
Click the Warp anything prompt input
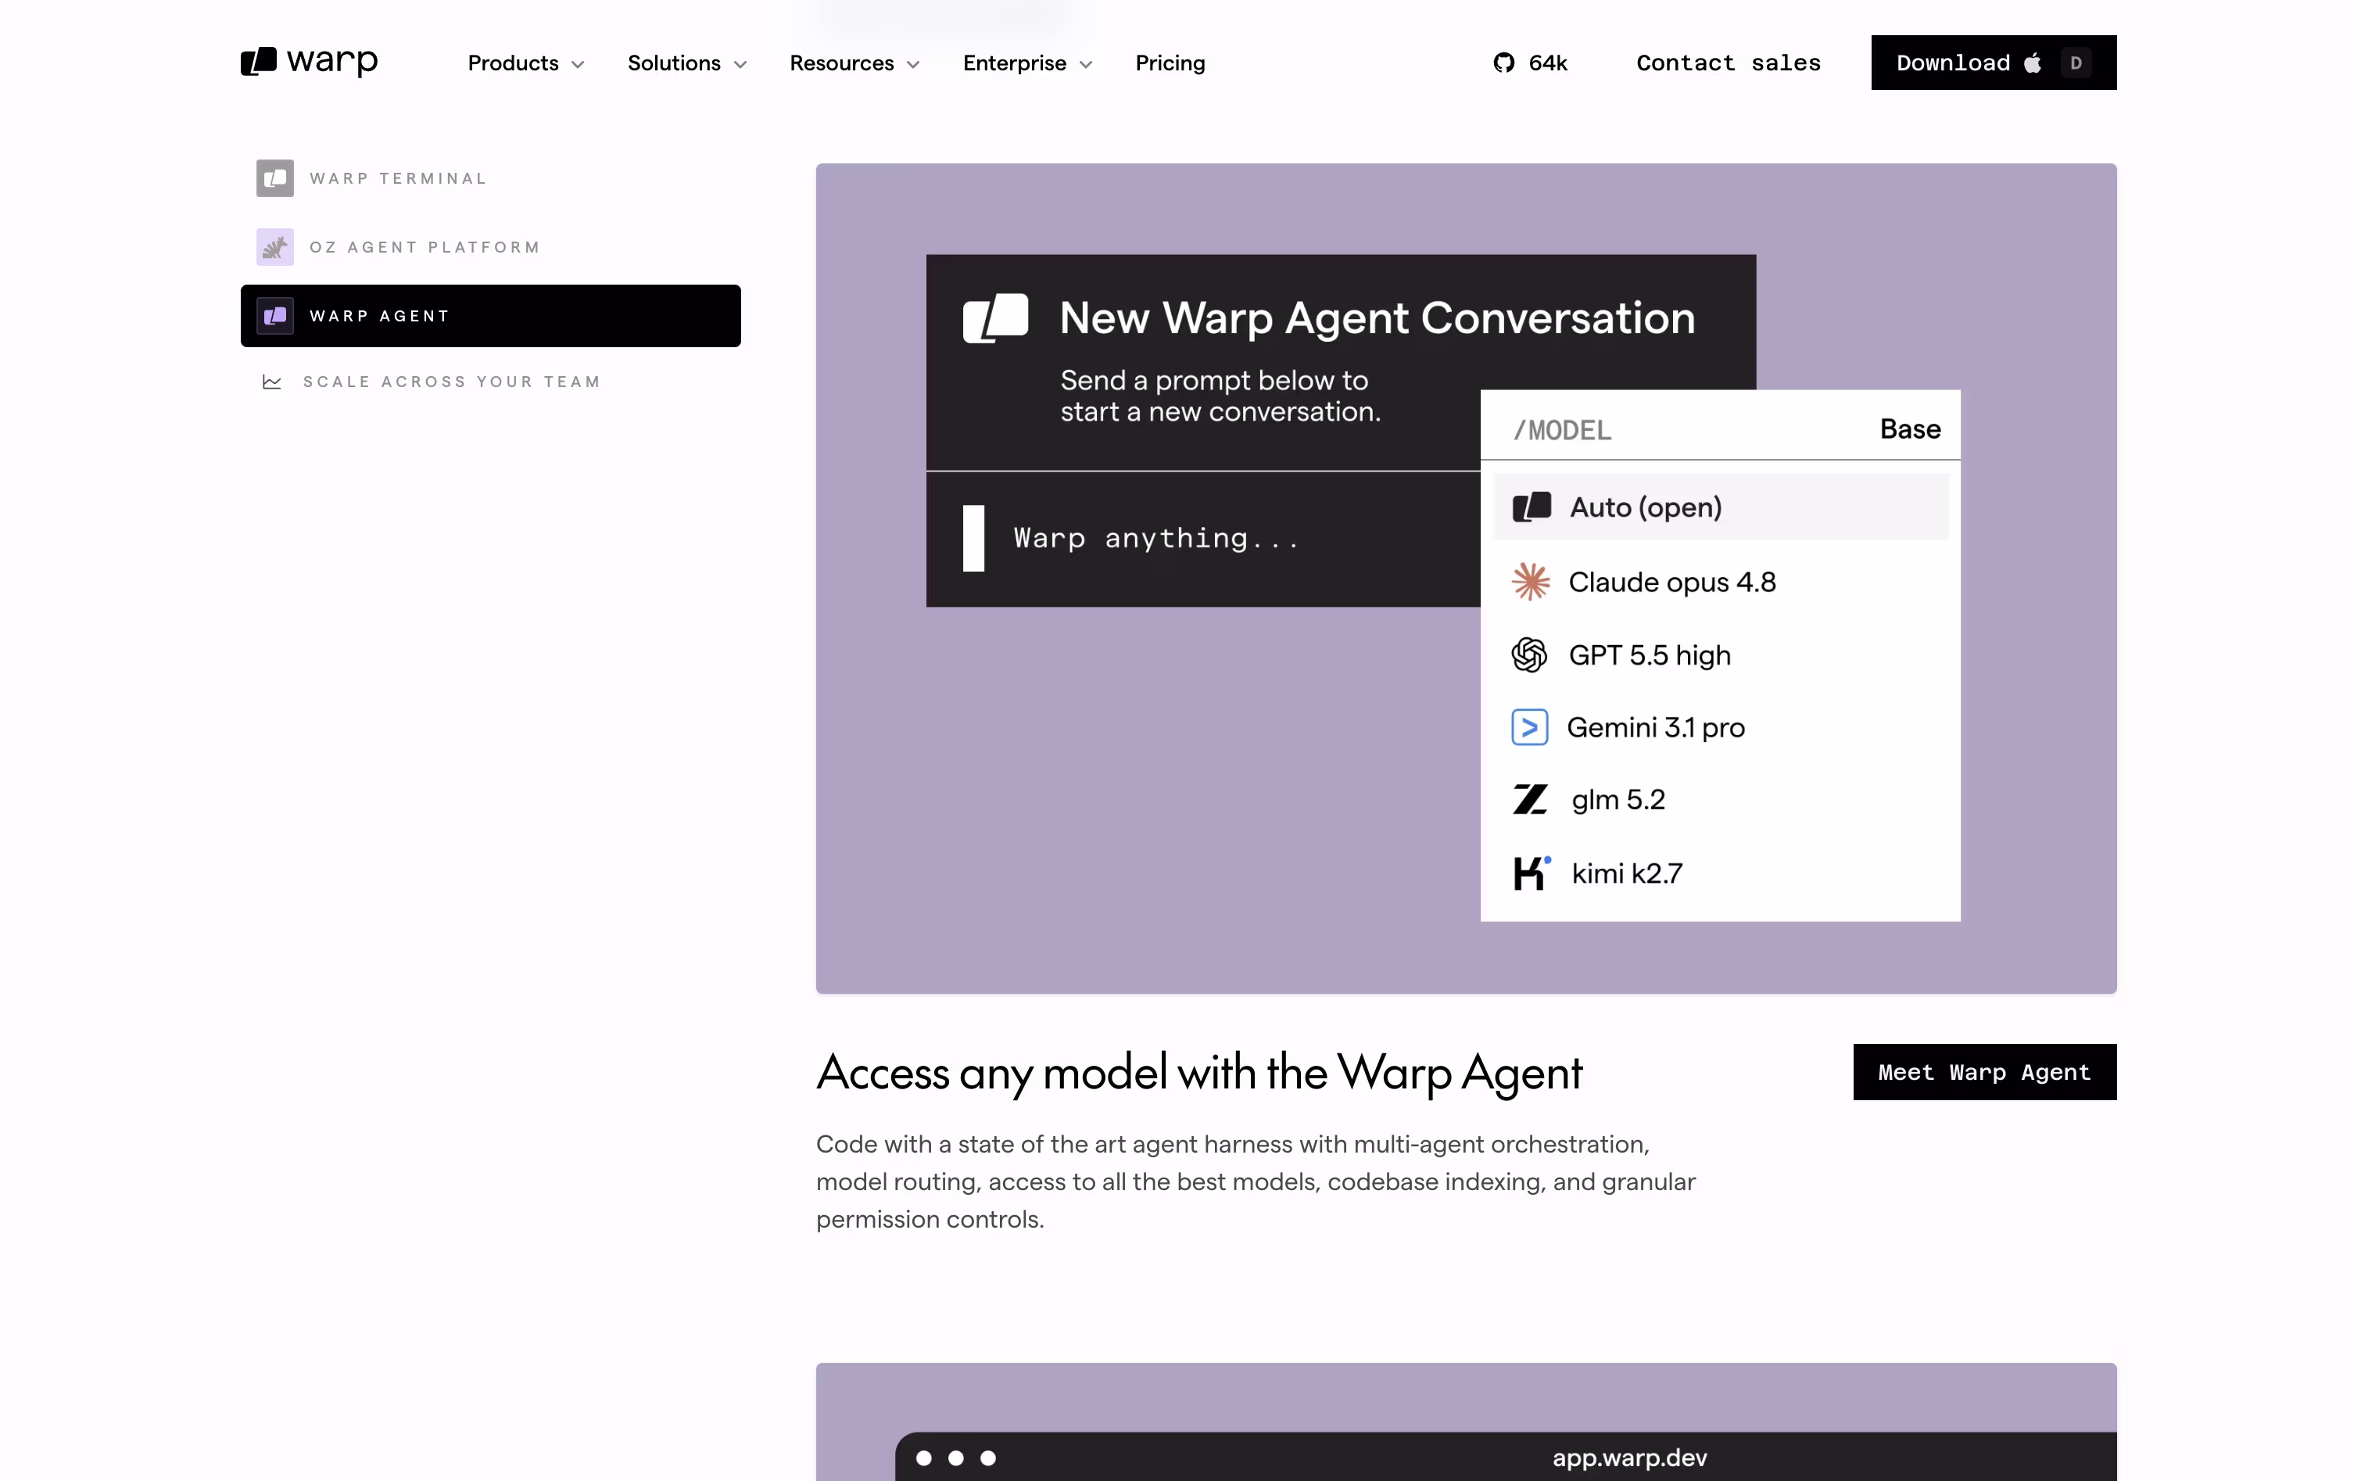[x=1203, y=539]
